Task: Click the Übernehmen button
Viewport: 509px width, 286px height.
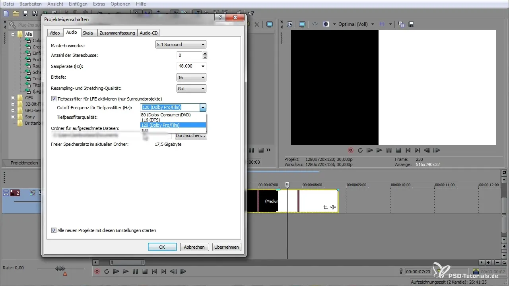Action: tap(227, 247)
